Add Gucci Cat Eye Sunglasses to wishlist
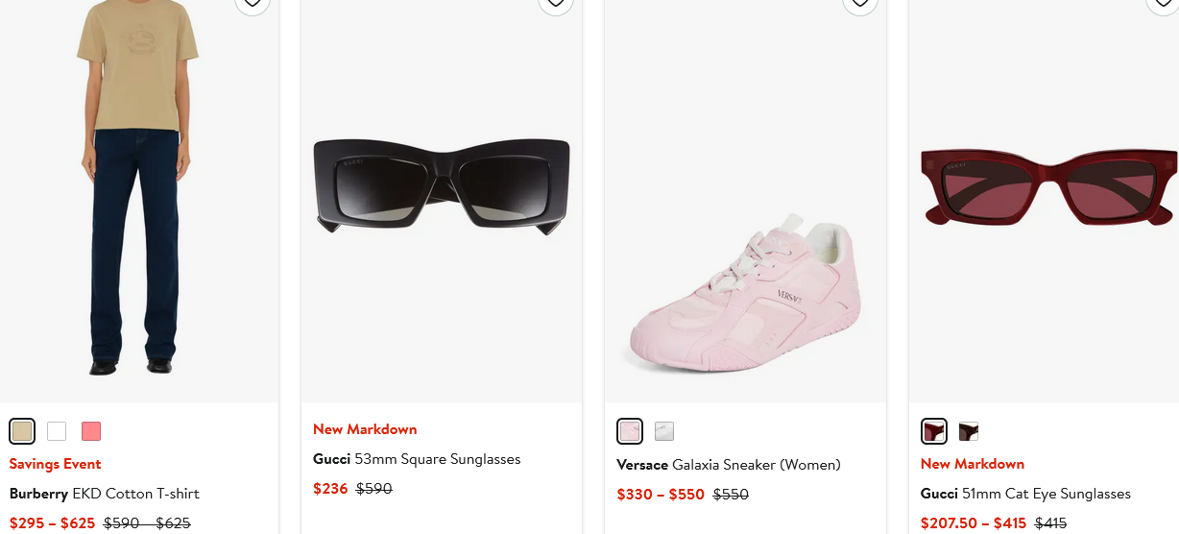Image resolution: width=1179 pixels, height=534 pixels. pyautogui.click(x=1163, y=3)
